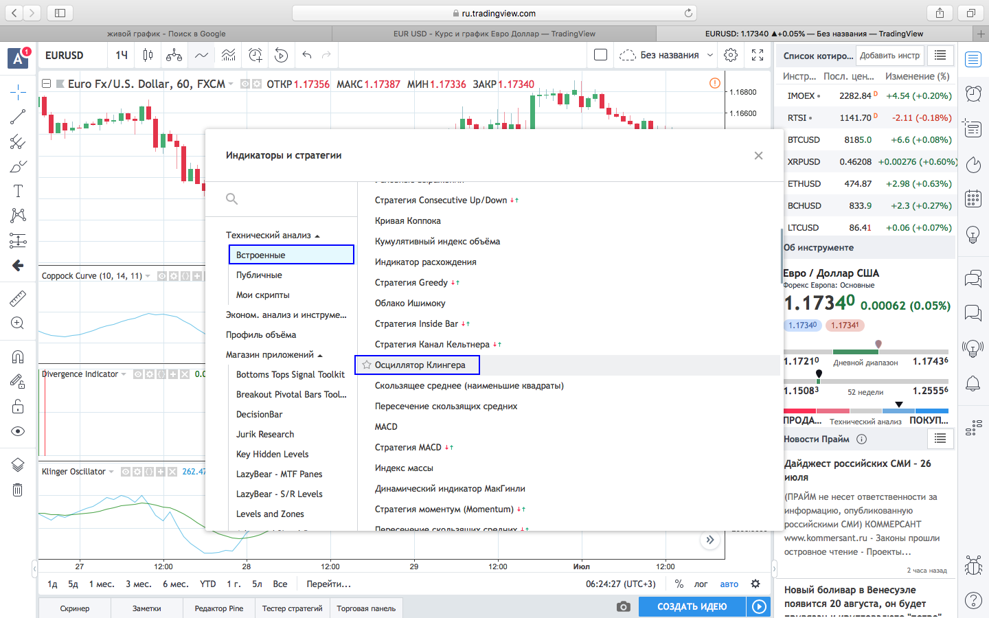
Task: Click the trash icon to remove drawings
Action: click(x=18, y=490)
